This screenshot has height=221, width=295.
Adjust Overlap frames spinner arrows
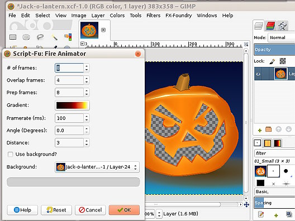pos(87,80)
